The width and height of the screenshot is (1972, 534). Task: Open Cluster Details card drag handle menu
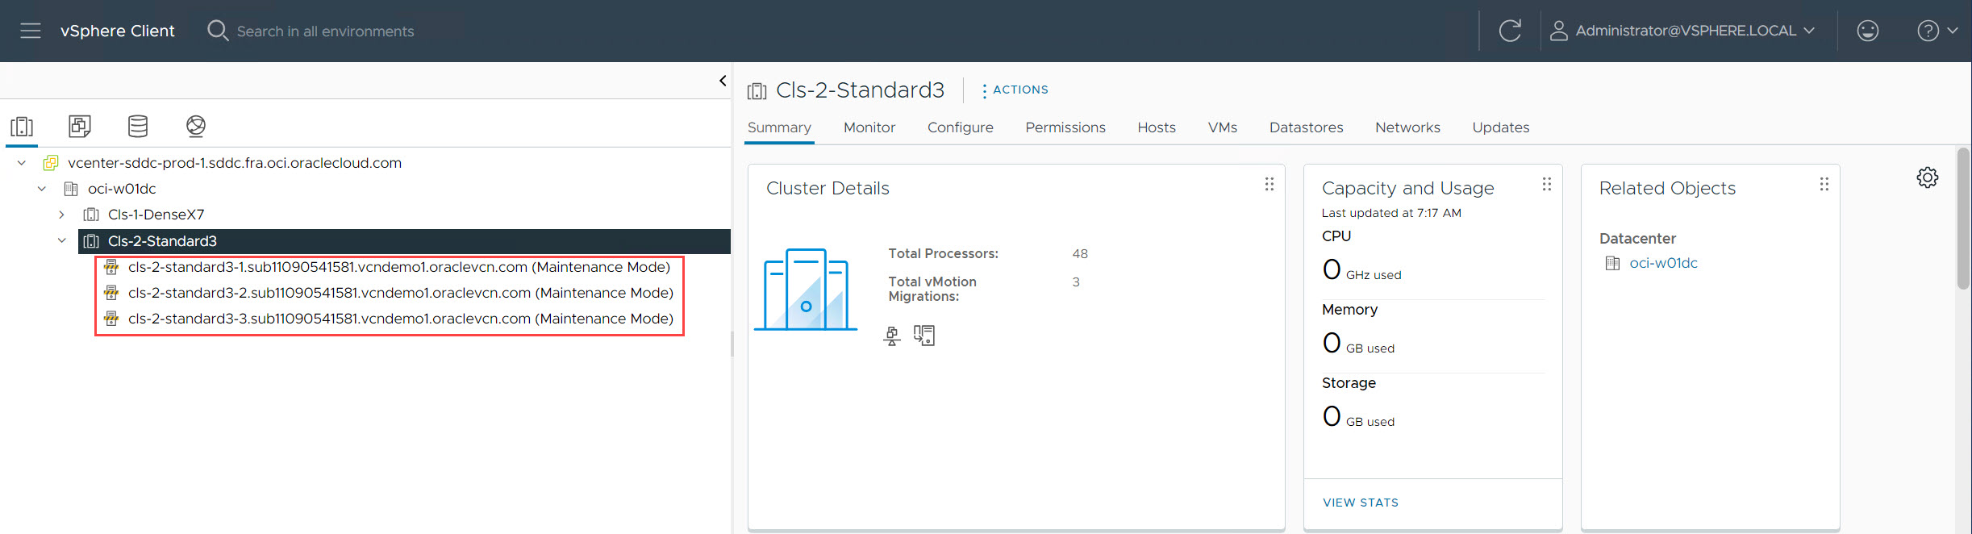[x=1270, y=184]
